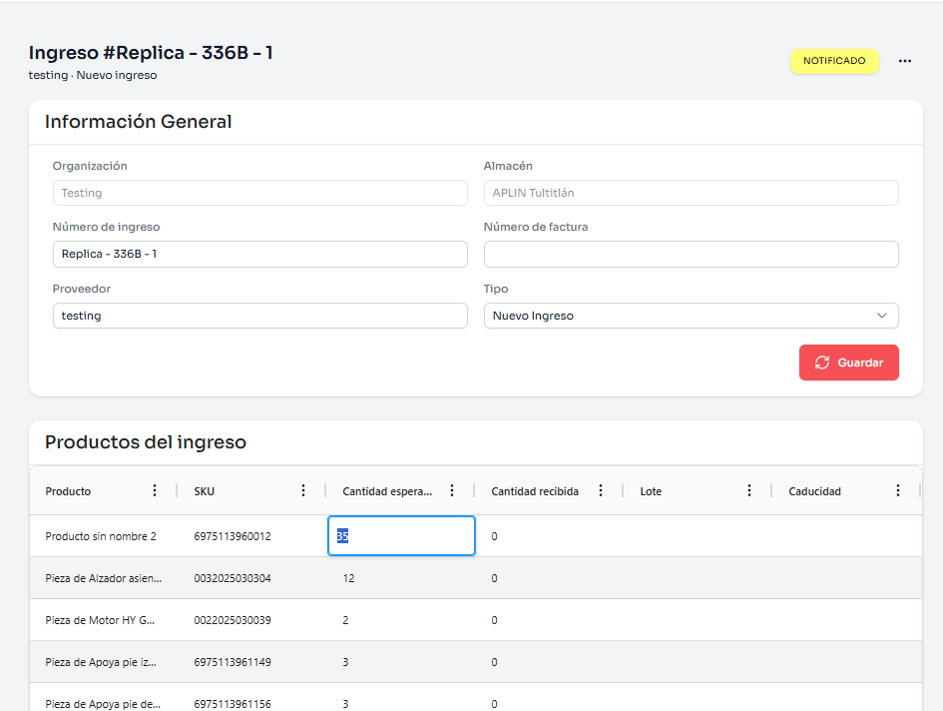Sort by the SKU column header
This screenshot has width=943, height=711.
[204, 491]
